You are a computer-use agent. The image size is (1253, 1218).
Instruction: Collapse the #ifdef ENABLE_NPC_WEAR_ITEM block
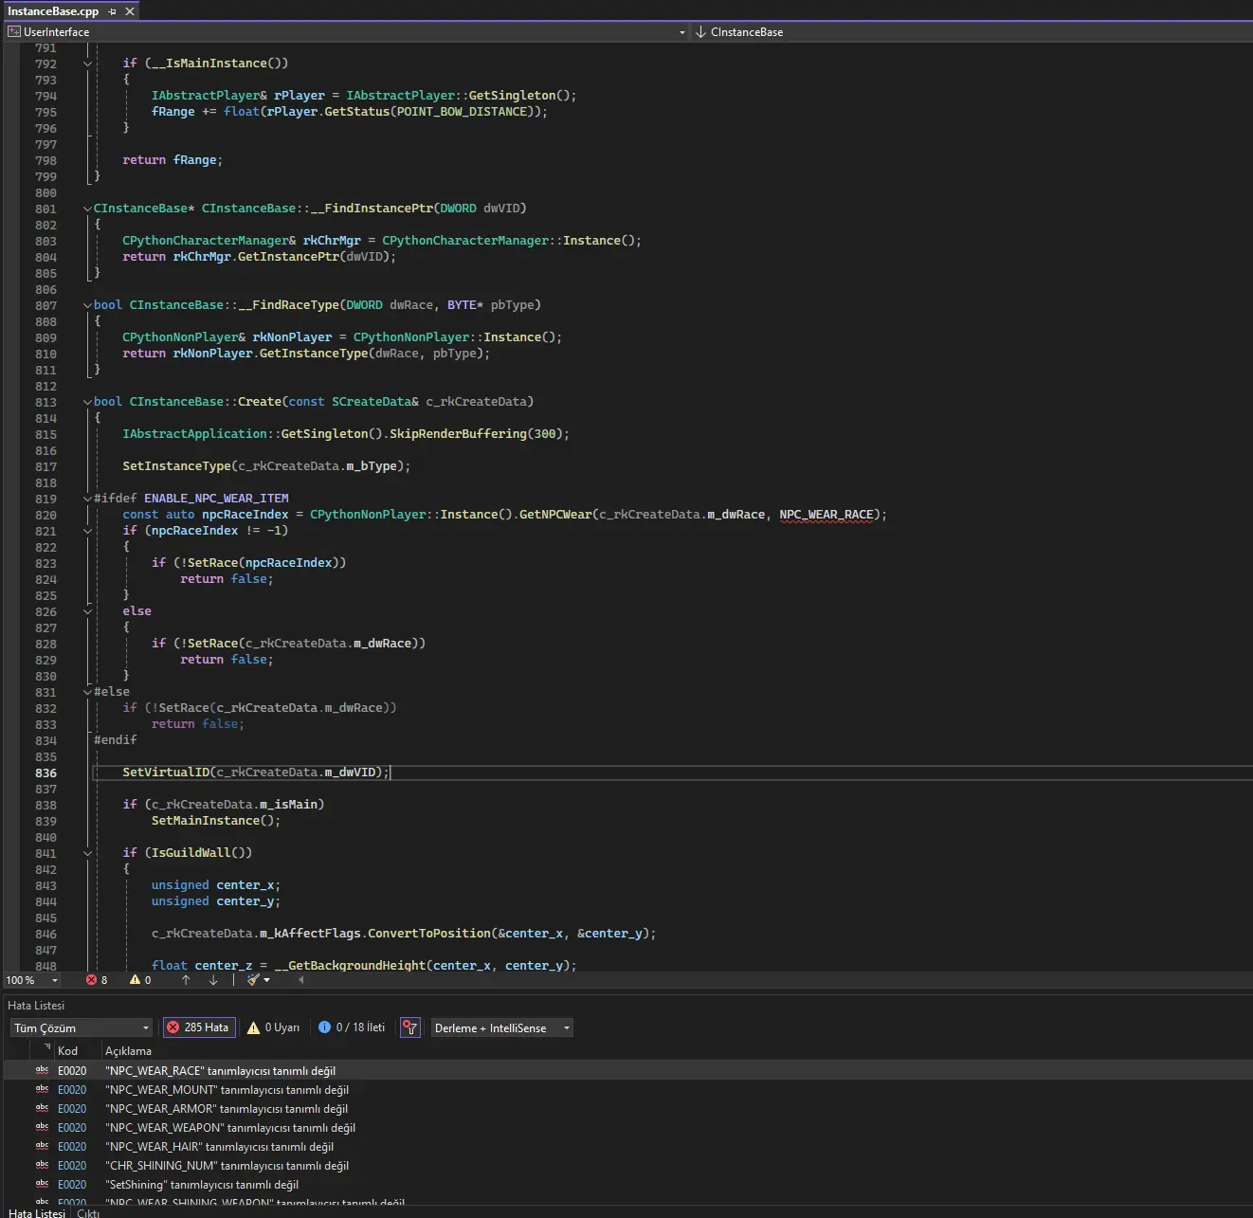tap(87, 499)
